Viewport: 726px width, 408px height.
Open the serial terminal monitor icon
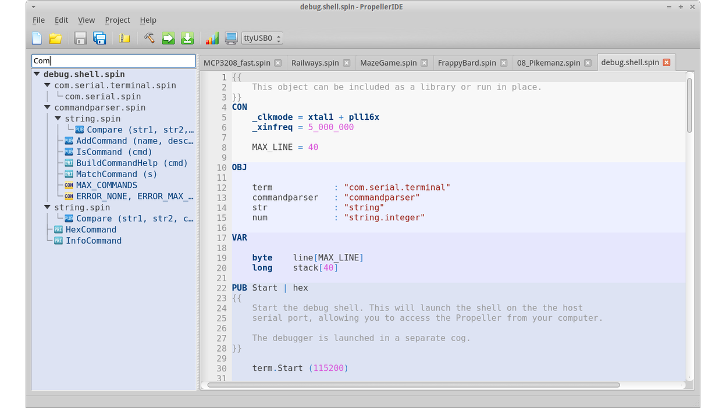pyautogui.click(x=231, y=38)
